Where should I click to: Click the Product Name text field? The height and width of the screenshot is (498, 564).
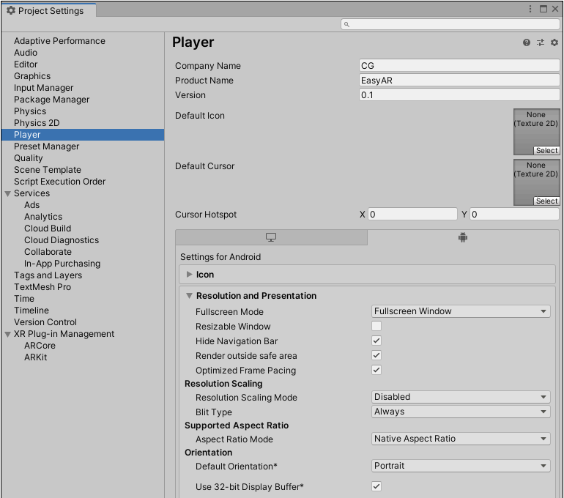pos(459,81)
